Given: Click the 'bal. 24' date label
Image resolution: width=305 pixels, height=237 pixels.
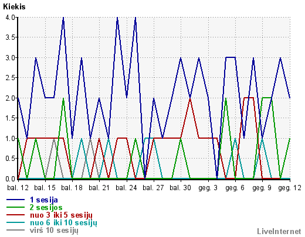Looking at the screenshot, I should [x=126, y=188].
